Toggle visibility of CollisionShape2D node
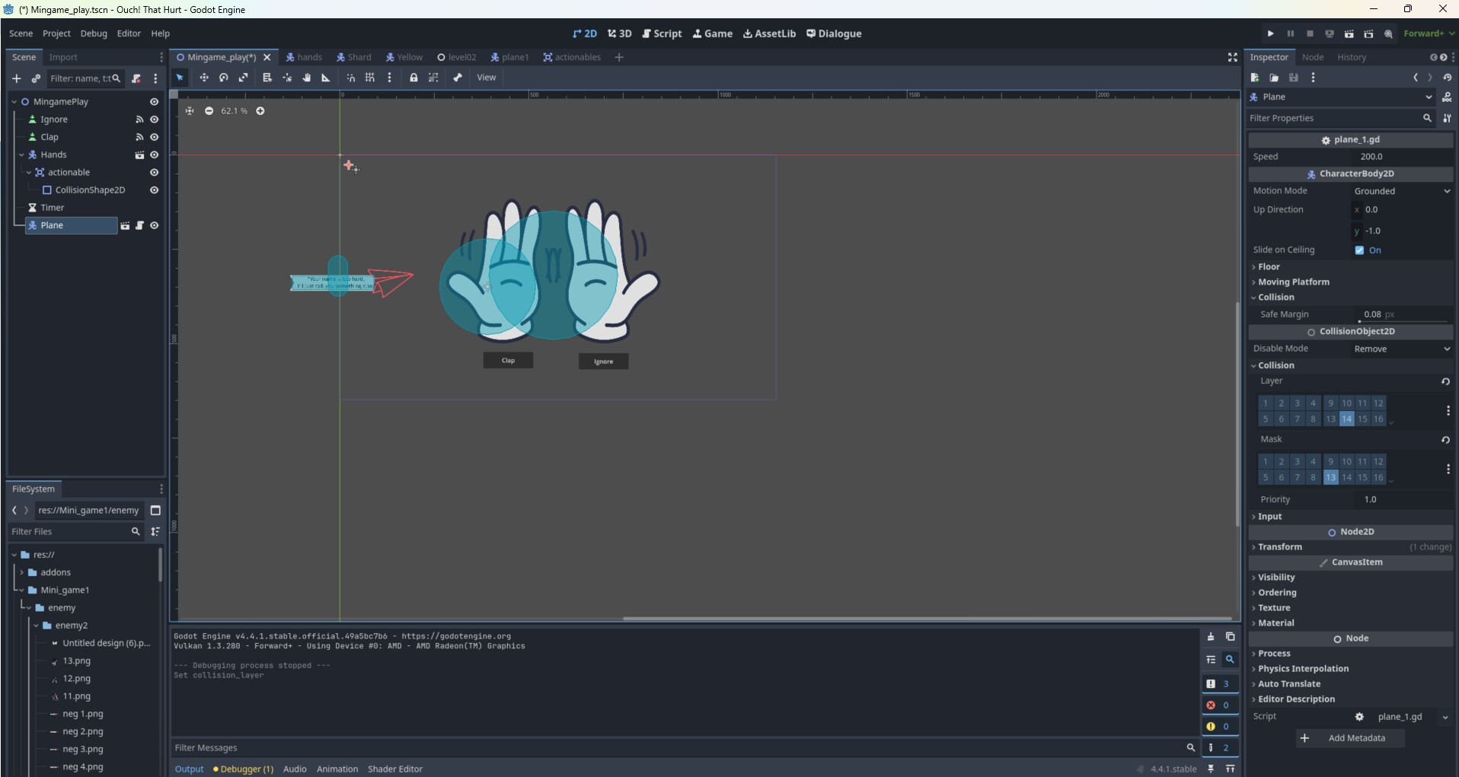This screenshot has height=777, width=1459. [154, 190]
